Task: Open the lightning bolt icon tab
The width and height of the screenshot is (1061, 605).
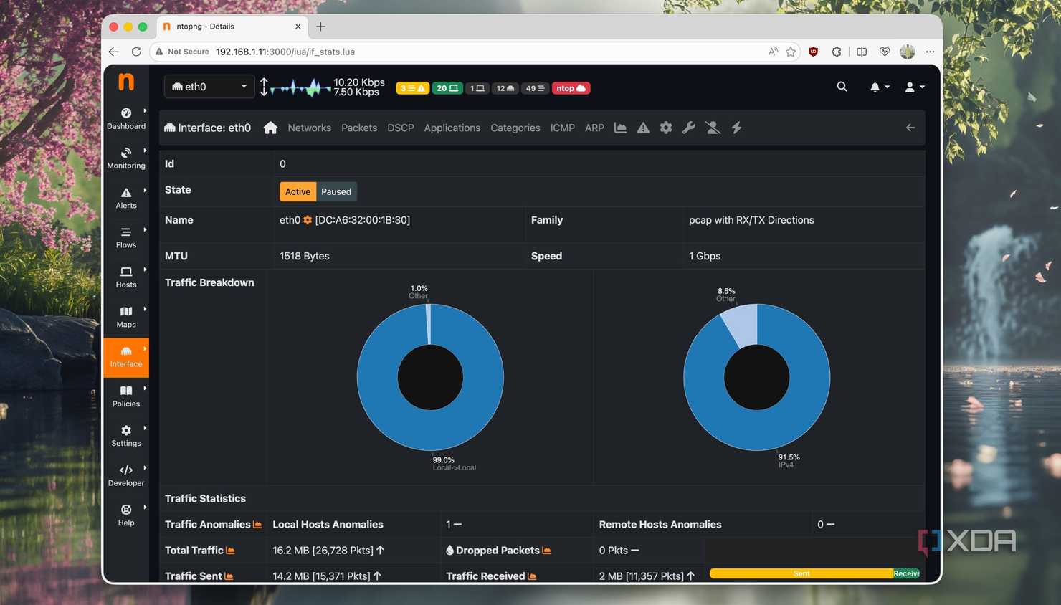Action: tap(736, 128)
